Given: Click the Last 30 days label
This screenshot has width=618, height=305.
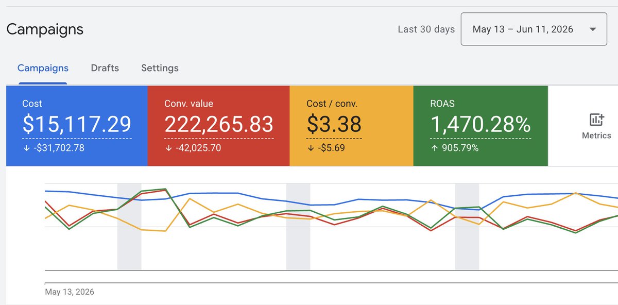Looking at the screenshot, I should coord(426,29).
